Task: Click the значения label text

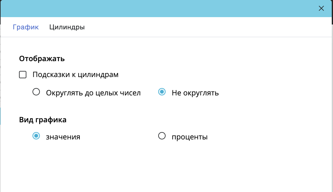Action: (63, 137)
